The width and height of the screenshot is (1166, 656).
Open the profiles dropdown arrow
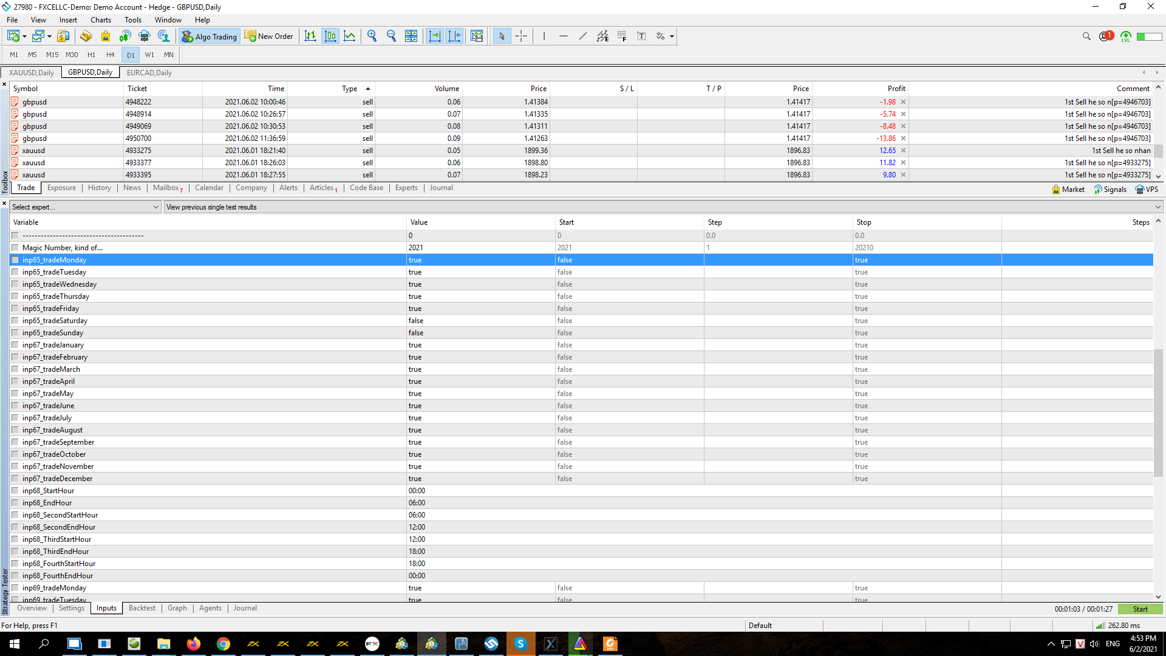pos(49,36)
